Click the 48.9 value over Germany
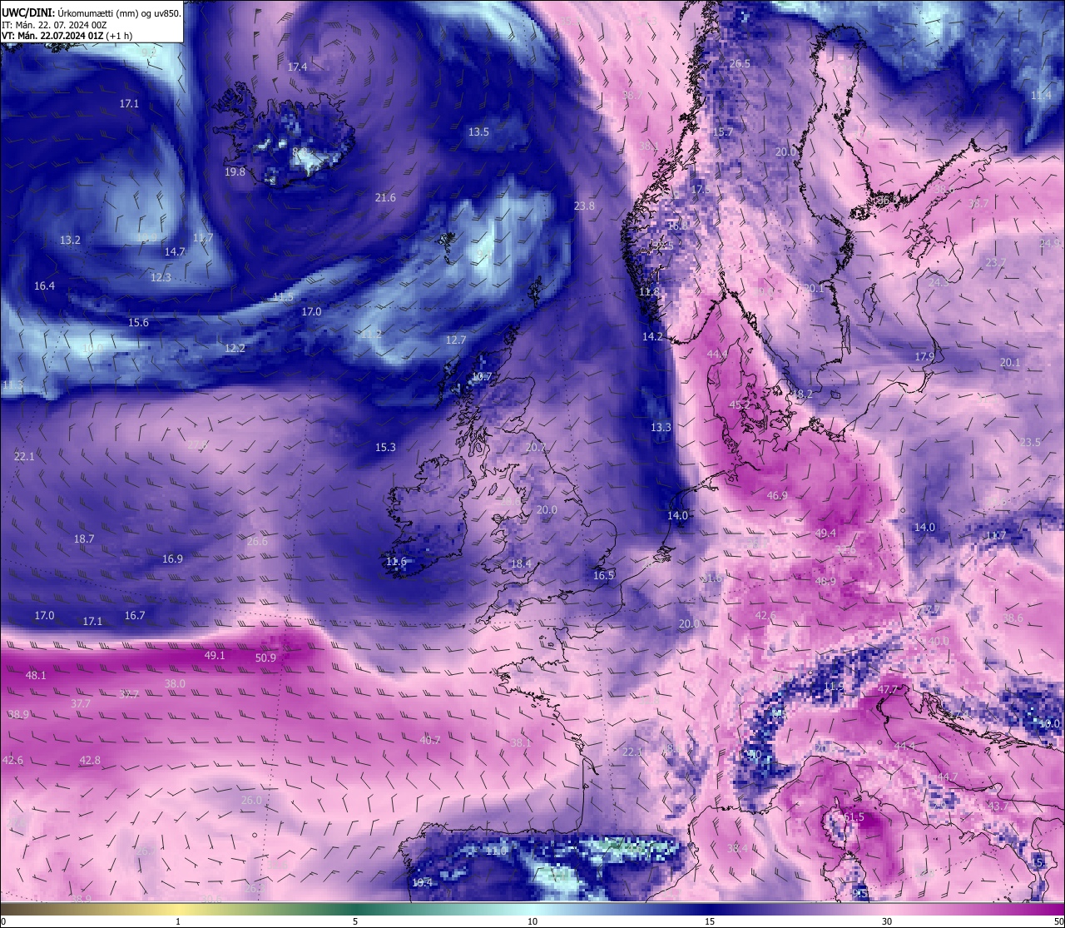 tap(825, 581)
